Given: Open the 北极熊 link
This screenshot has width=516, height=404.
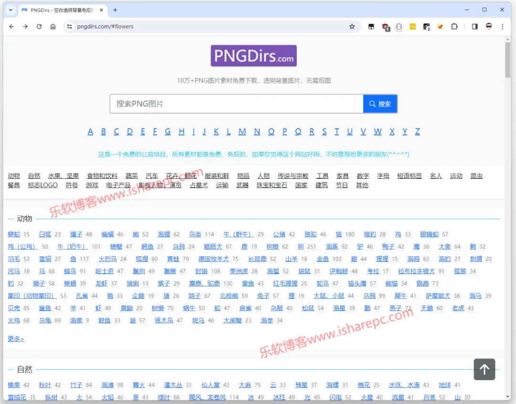Looking at the screenshot, I should [x=229, y=296].
